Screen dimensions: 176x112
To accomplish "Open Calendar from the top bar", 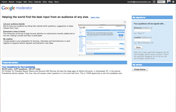I will tap(38, 2).
